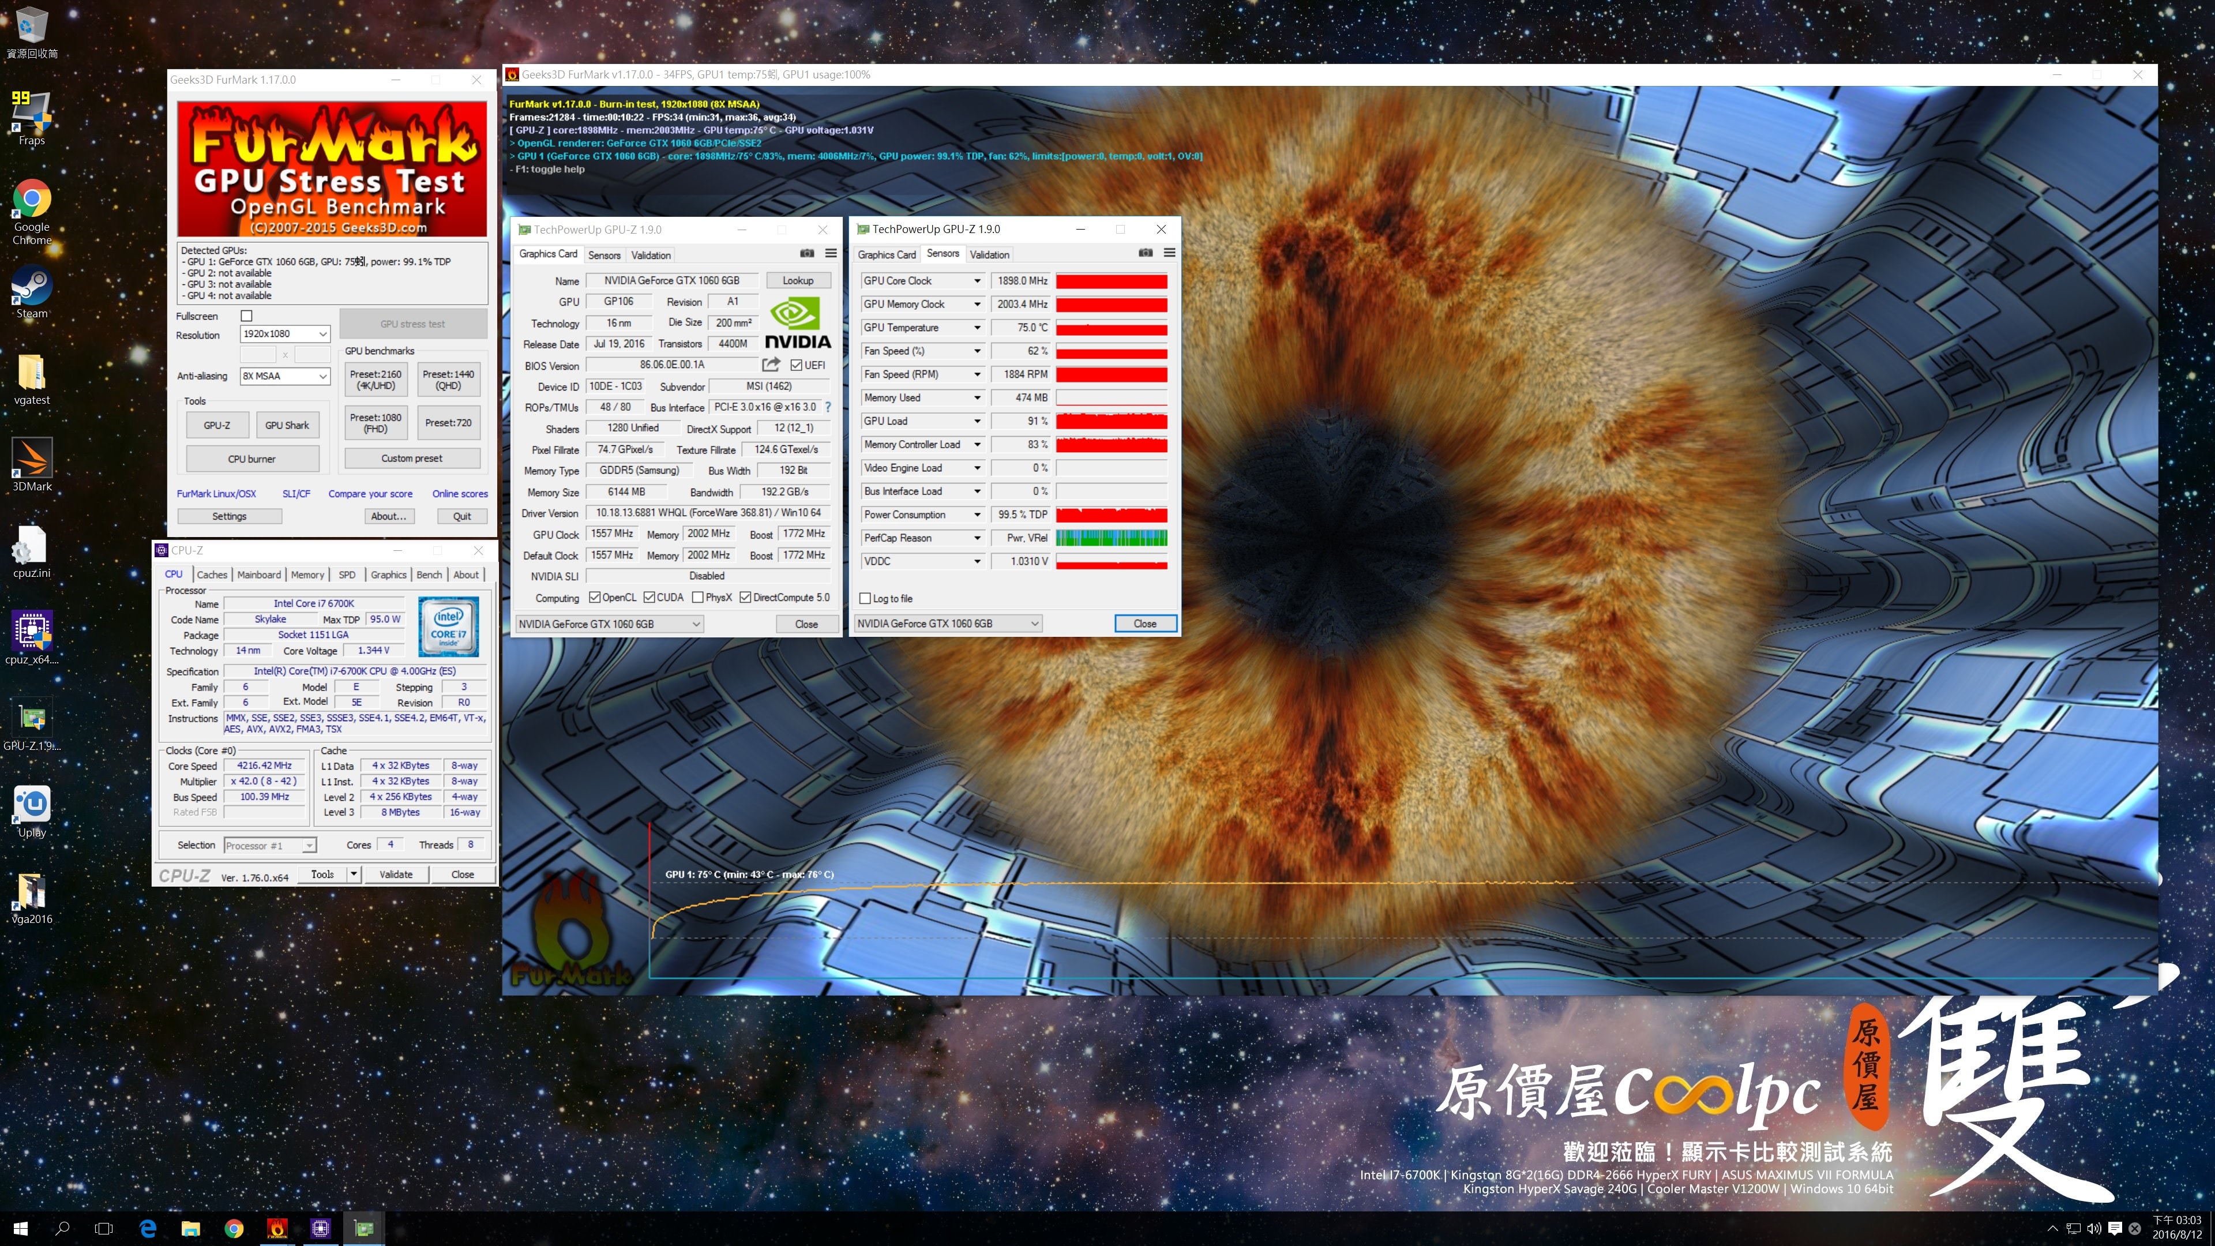Switch to the Caches tab in CPU-Z
This screenshot has height=1246, width=2215.
212,575
